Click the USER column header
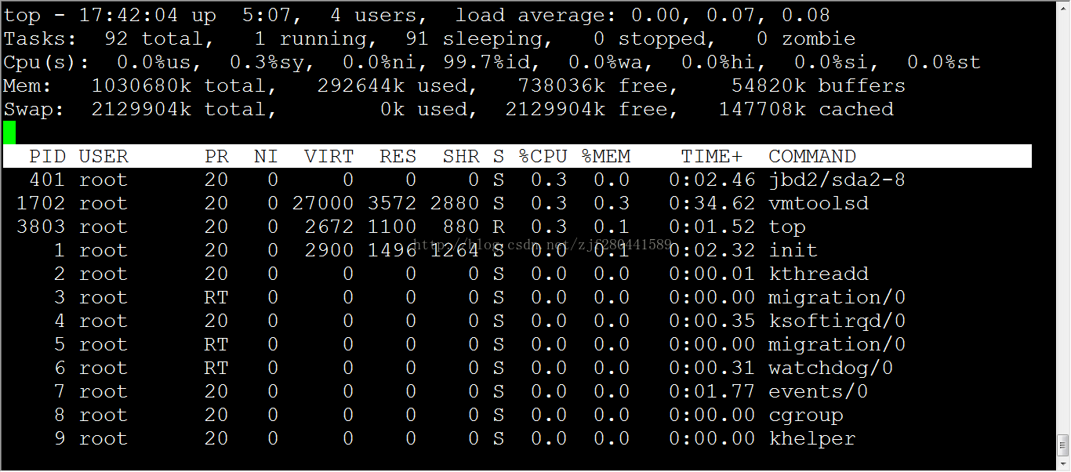Viewport: 1071px width, 472px height. (x=103, y=156)
